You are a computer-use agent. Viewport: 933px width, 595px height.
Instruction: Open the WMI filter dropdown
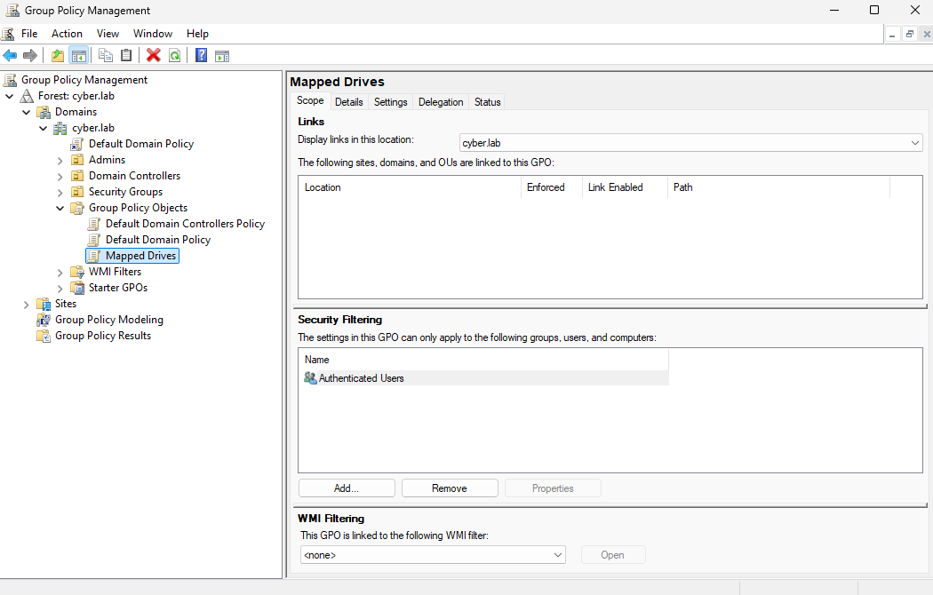pyautogui.click(x=557, y=555)
